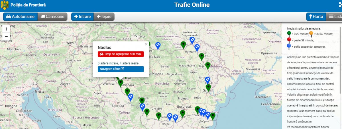Select the green marker on Black Sea coast
342x129 pixels.
pos(213,116)
